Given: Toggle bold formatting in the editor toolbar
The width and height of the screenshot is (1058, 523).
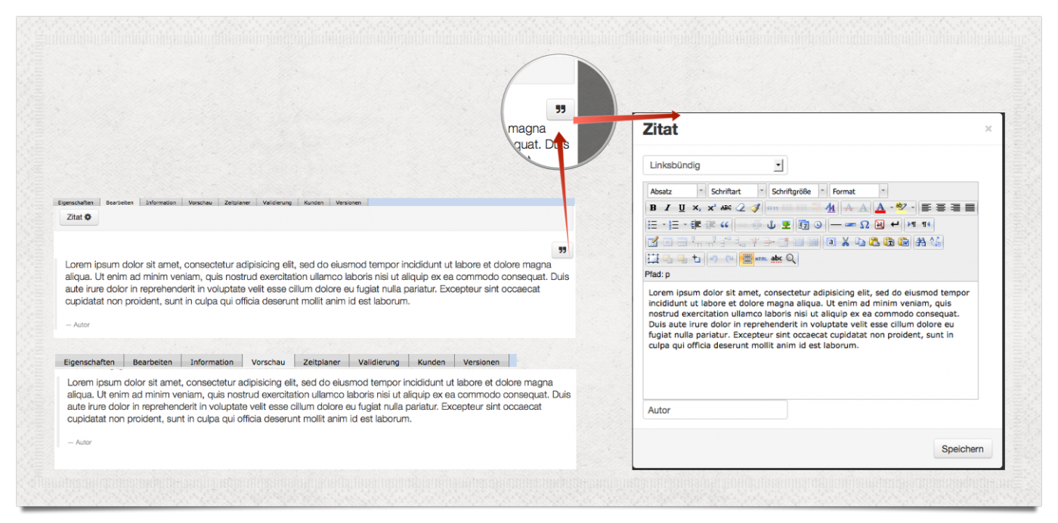Looking at the screenshot, I should pyautogui.click(x=653, y=208).
